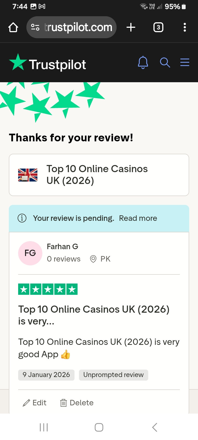The height and width of the screenshot is (440, 198).
Task: Tap the Android back navigation arrow
Action: click(155, 427)
